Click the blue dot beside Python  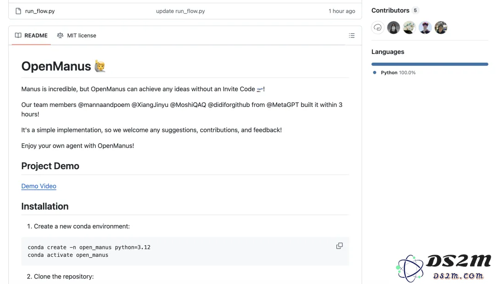tap(375, 72)
